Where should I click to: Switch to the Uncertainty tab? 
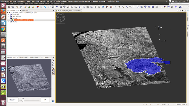[x=35, y=57]
